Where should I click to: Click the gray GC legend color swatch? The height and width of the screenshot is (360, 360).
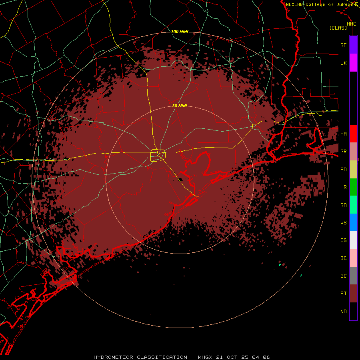coord(353,276)
